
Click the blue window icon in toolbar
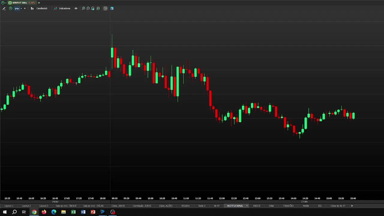(112, 8)
